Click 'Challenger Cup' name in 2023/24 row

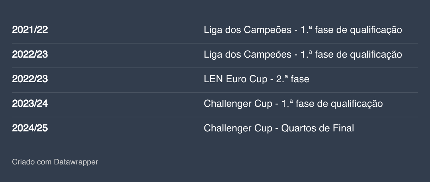[x=238, y=104]
